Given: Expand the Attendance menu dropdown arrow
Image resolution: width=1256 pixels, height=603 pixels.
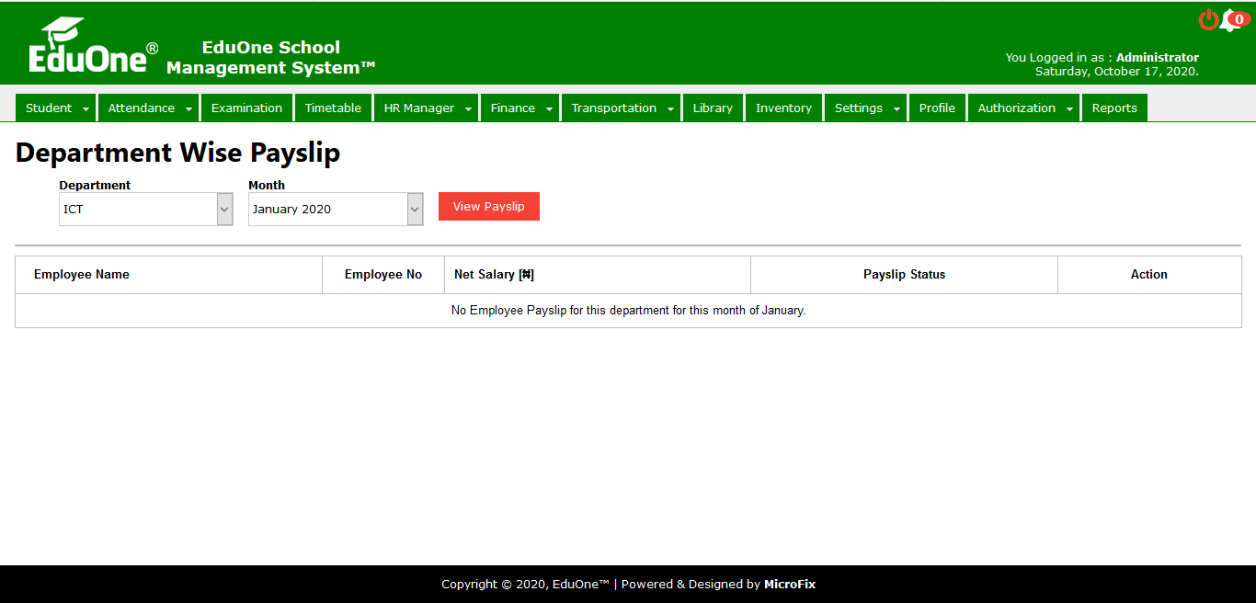Looking at the screenshot, I should point(189,108).
